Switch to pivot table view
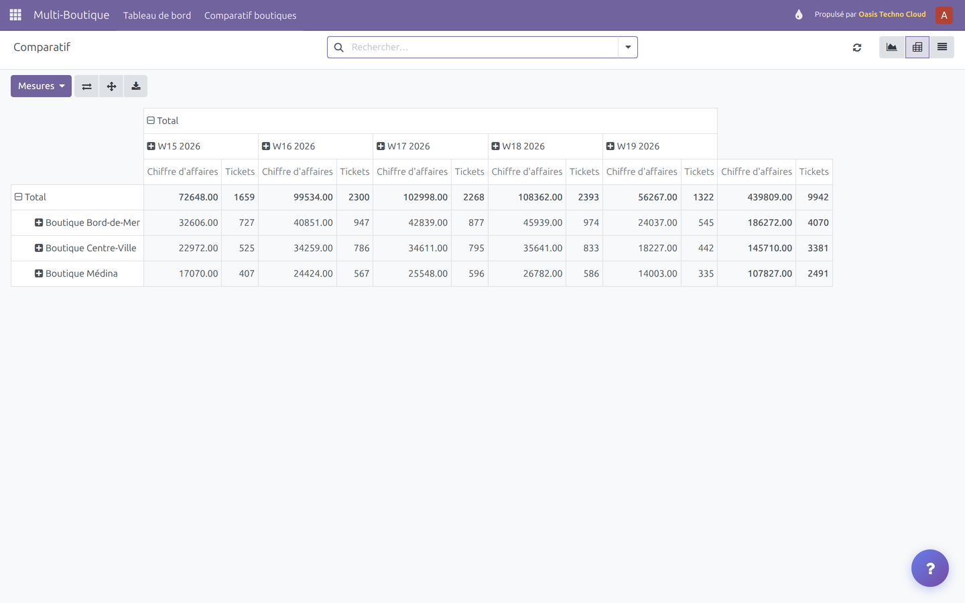Image resolution: width=965 pixels, height=603 pixels. coord(917,47)
